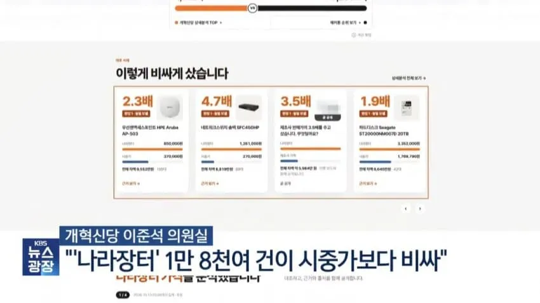
Task: Open the Seagate hard disk product image
Action: pyautogui.click(x=407, y=108)
